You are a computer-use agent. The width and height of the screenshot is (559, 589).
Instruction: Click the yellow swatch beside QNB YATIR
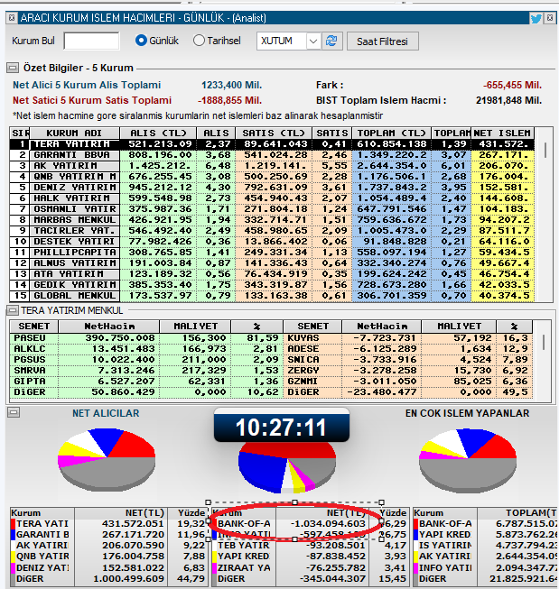coord(14,557)
